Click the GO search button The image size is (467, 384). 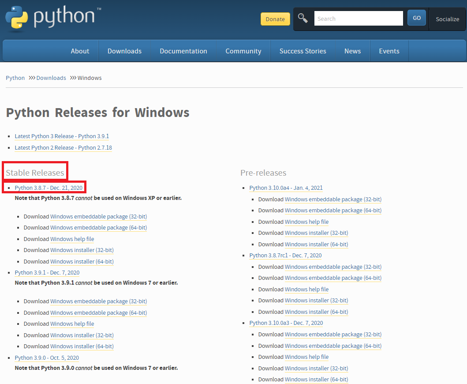point(417,18)
